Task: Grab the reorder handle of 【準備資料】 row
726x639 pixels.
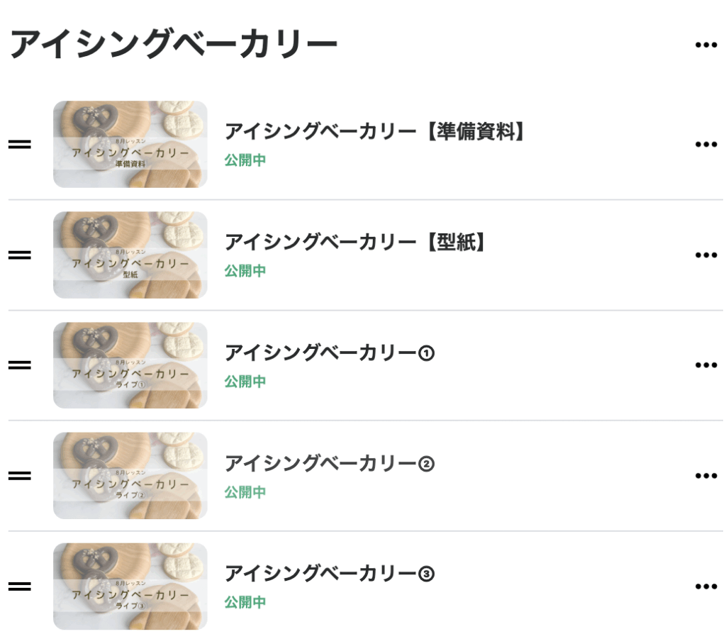Action: click(x=20, y=145)
